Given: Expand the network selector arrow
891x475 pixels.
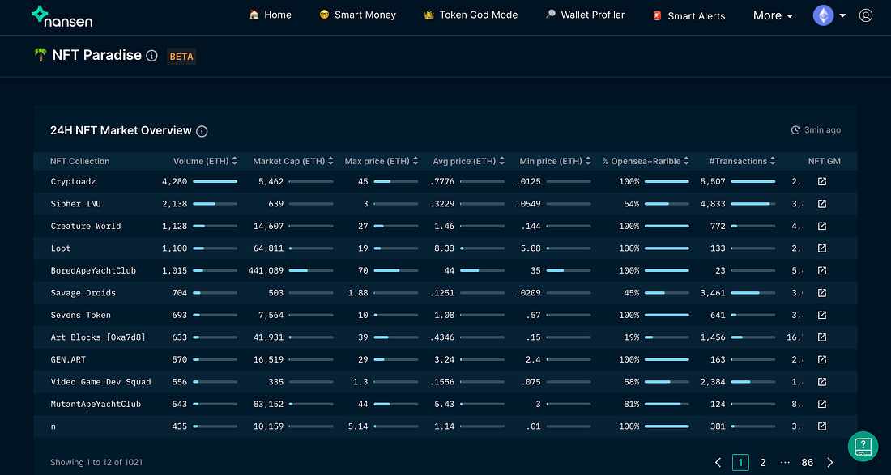Looking at the screenshot, I should pyautogui.click(x=842, y=15).
